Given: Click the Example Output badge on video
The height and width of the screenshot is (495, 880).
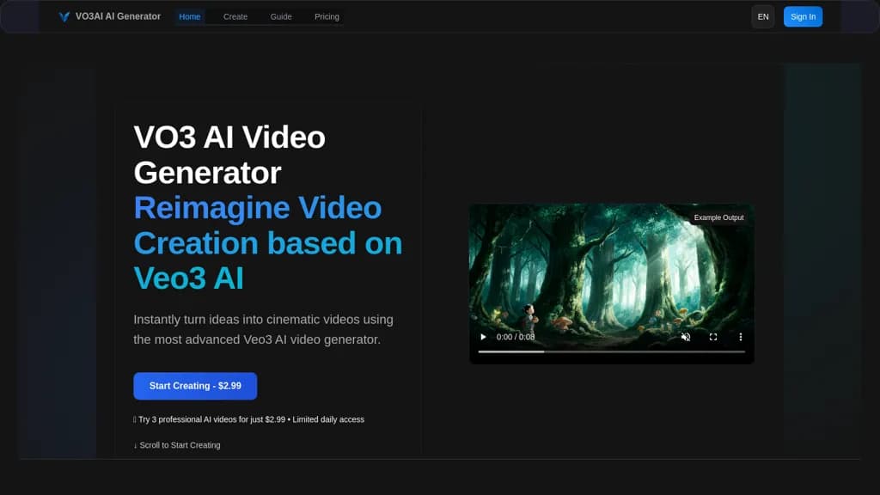Looking at the screenshot, I should (718, 217).
